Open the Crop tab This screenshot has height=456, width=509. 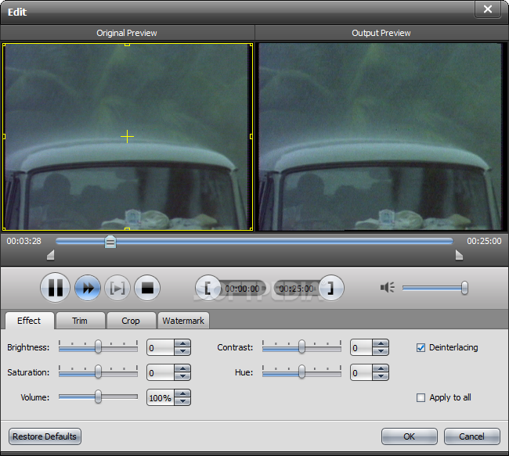pos(131,321)
